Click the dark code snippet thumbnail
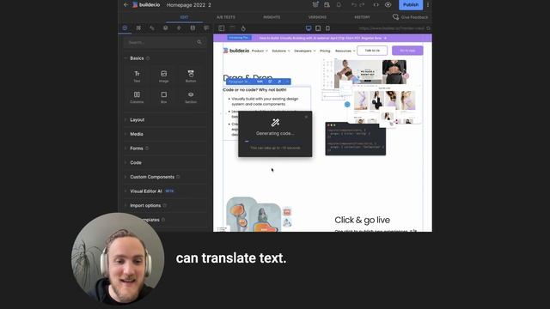Viewport: 550px width, 309px height. tap(355, 139)
